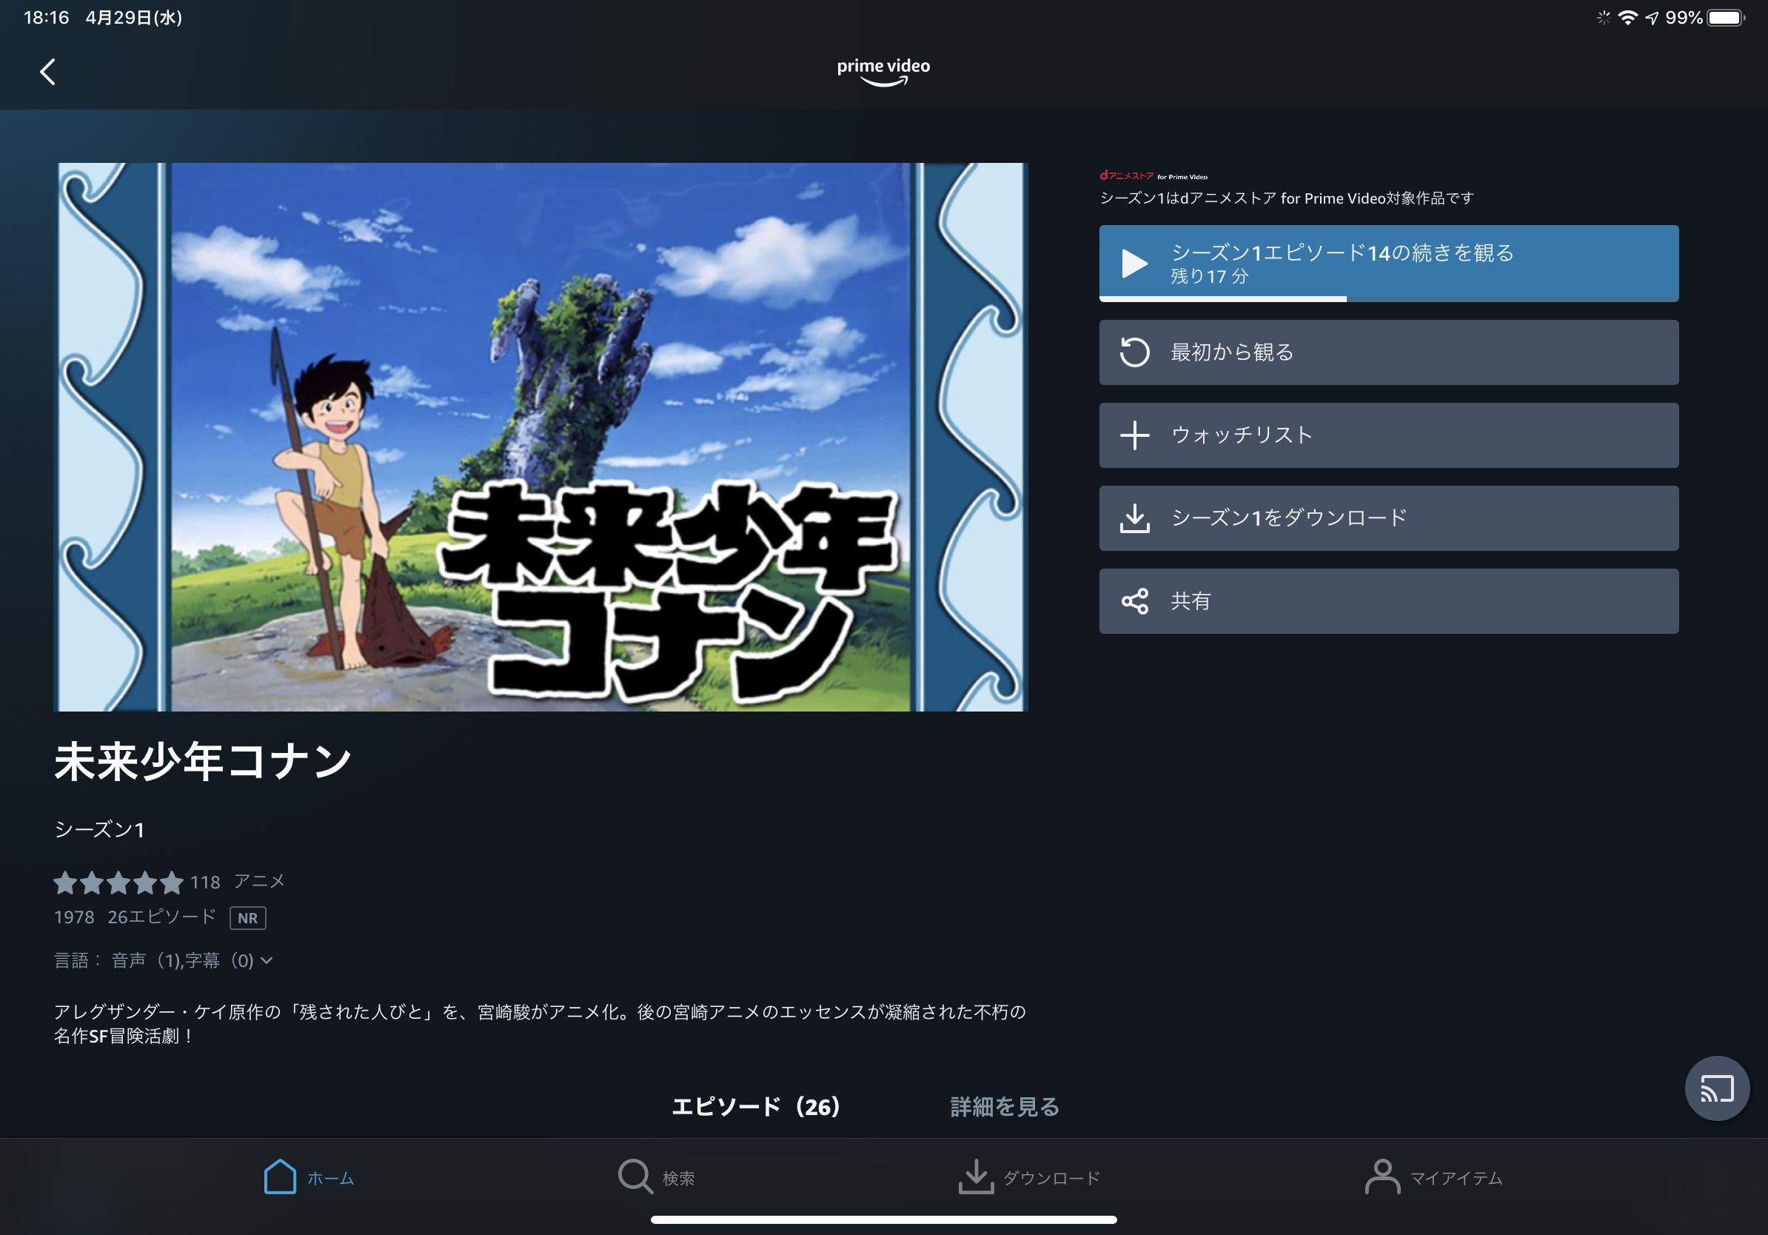Tap the share icon
The width and height of the screenshot is (1768, 1235).
tap(1134, 601)
